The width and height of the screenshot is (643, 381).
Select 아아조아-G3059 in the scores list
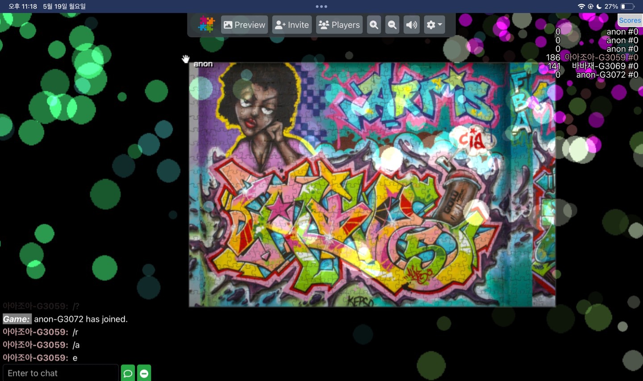601,57
